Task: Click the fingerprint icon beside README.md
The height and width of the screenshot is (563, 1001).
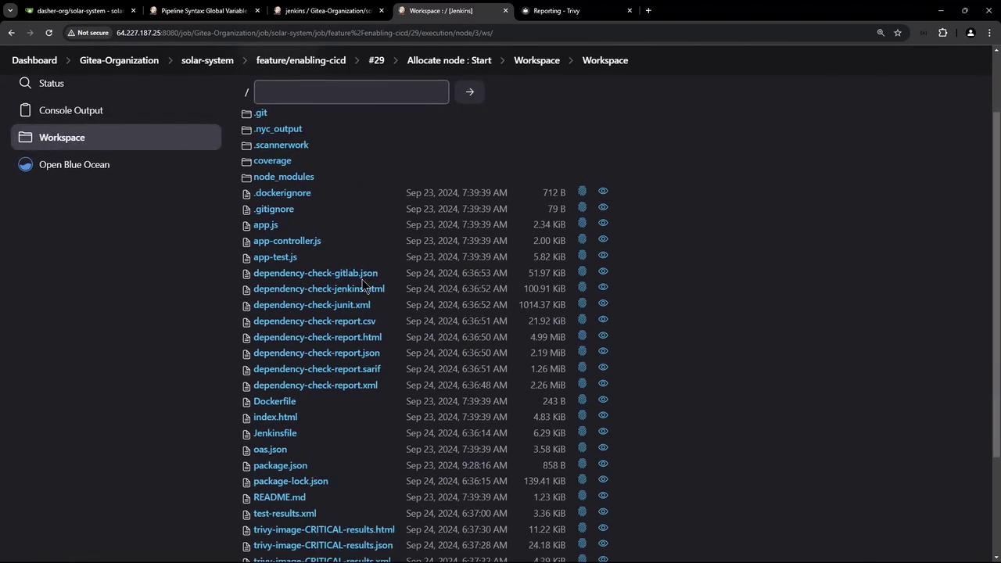Action: [582, 497]
